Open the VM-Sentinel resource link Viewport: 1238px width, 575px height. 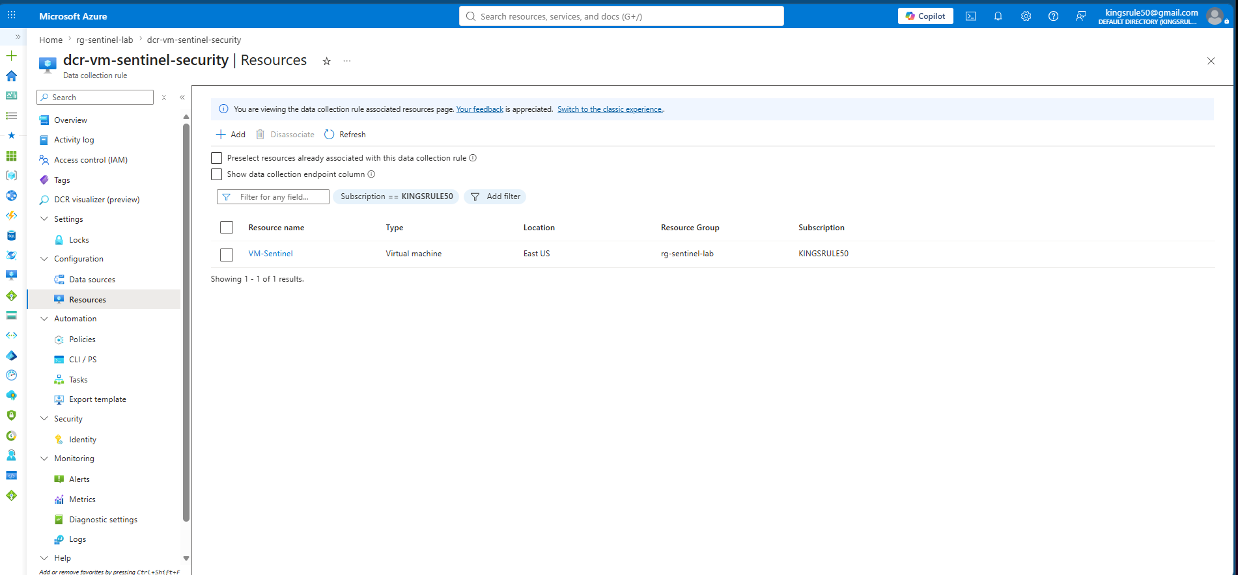pyautogui.click(x=270, y=254)
